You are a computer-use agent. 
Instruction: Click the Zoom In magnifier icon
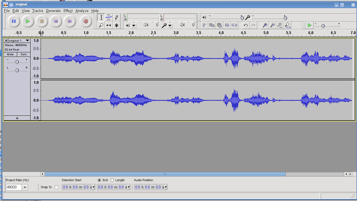pos(265,25)
